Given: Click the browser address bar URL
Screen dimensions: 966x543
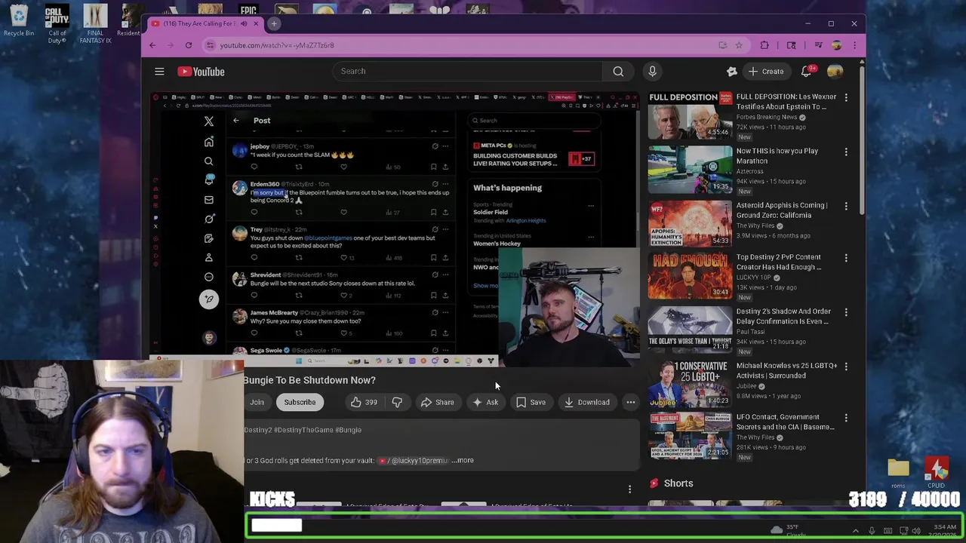Looking at the screenshot, I should pos(277,45).
